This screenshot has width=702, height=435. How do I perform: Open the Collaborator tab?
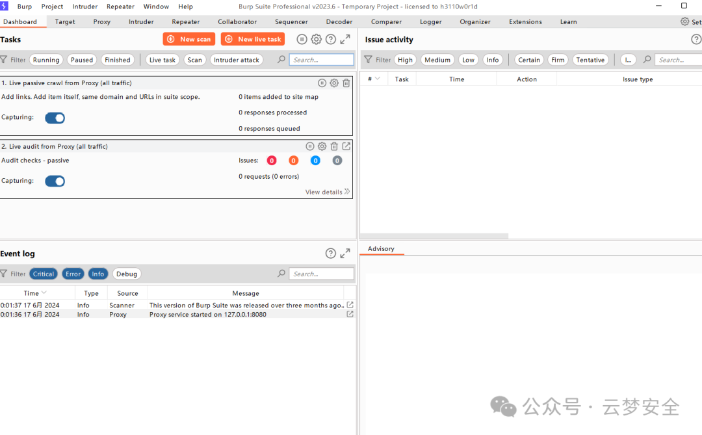[x=237, y=21]
